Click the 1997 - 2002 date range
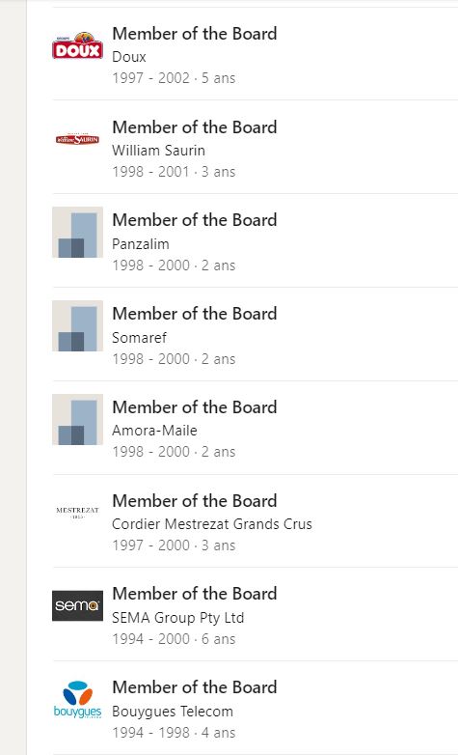Screen dimensions: 458x755 151,78
